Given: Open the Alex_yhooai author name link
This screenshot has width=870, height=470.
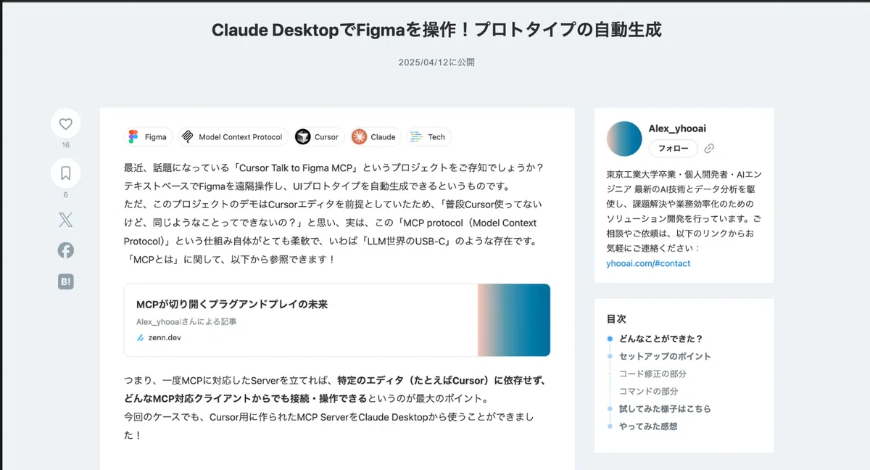Looking at the screenshot, I should point(677,128).
